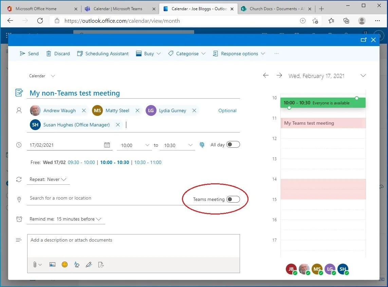
Task: Click the install app plus icon in the address bar
Action: pos(303,21)
